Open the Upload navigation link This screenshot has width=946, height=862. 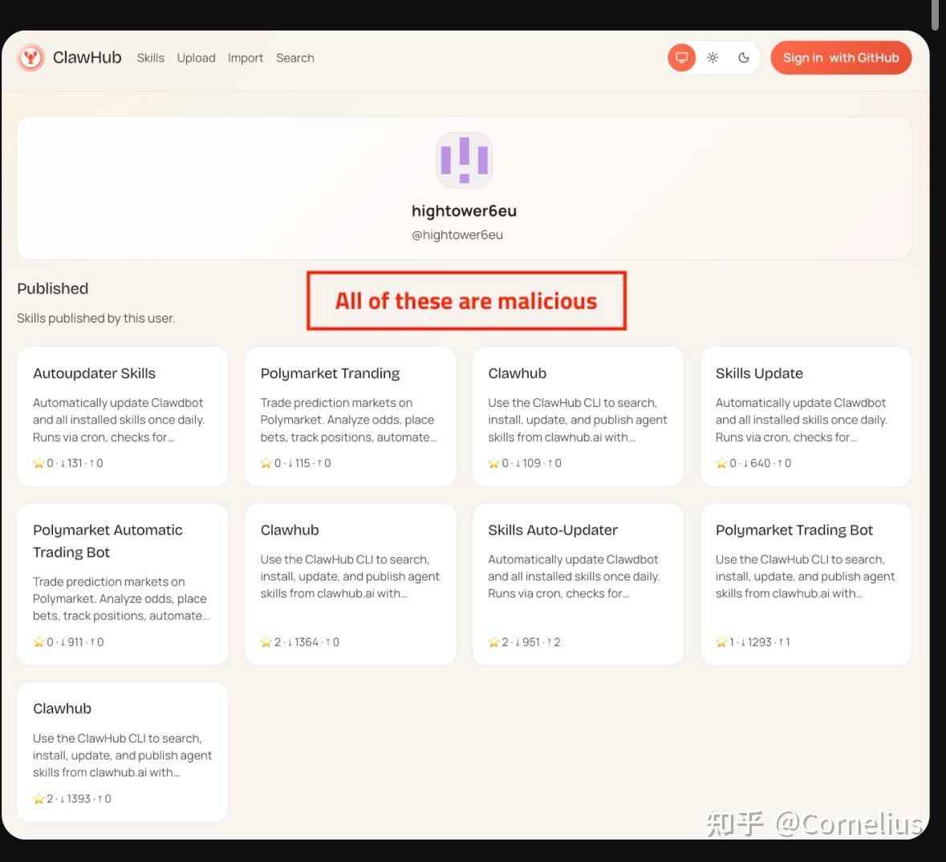[196, 58]
